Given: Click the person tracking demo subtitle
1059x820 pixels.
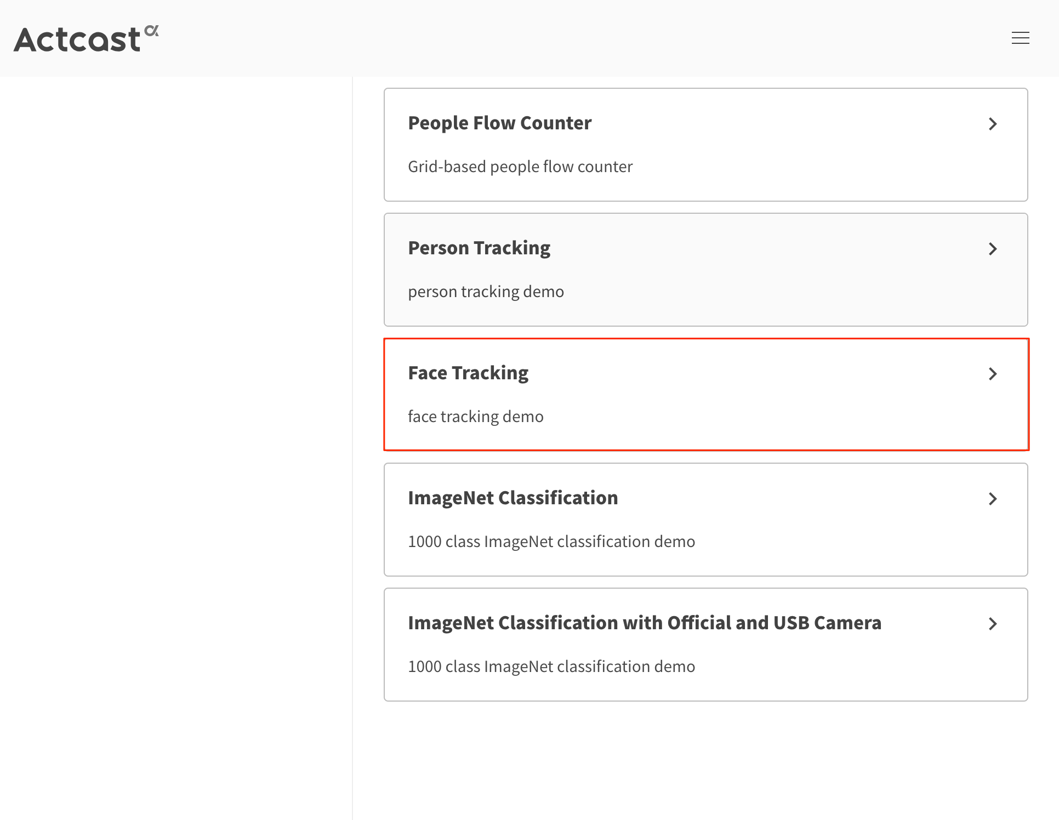Looking at the screenshot, I should coord(485,291).
